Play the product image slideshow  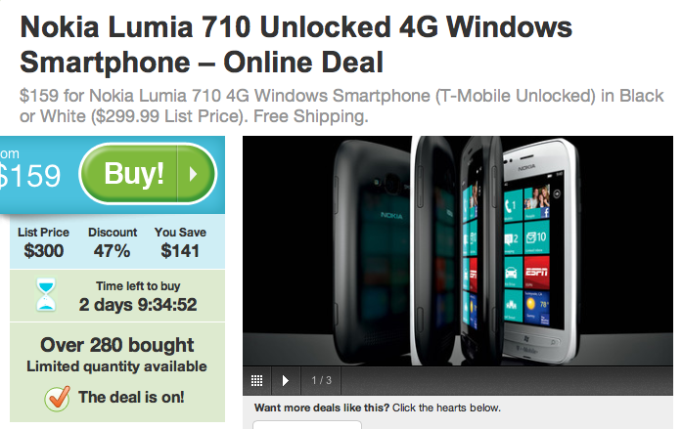(x=286, y=381)
